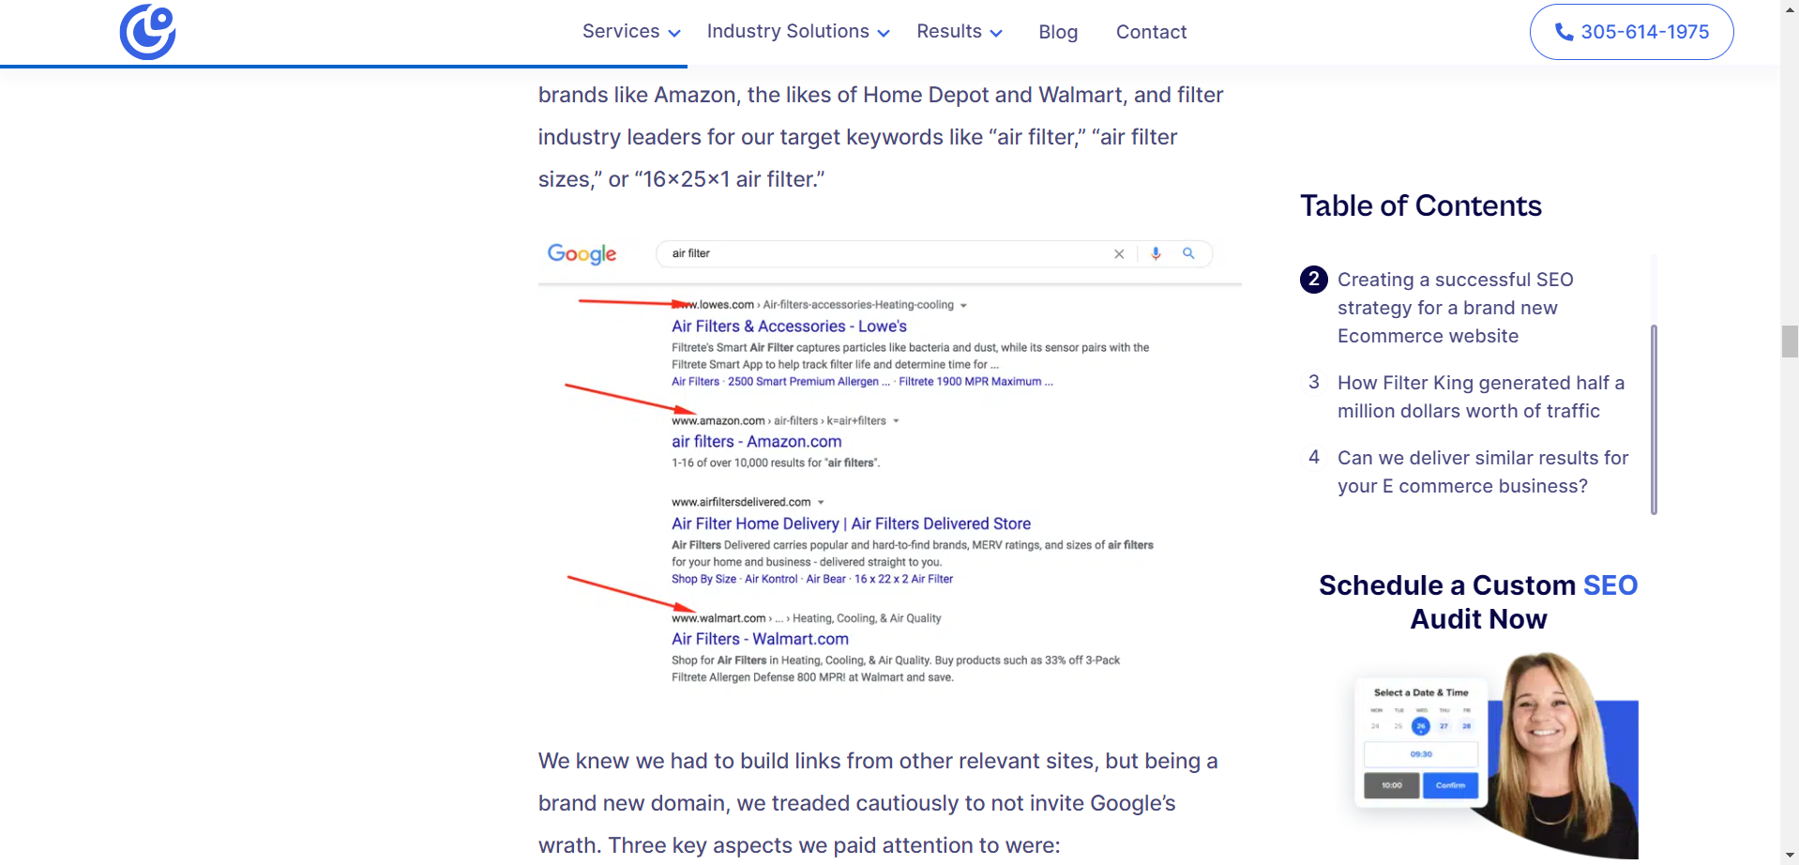The height and width of the screenshot is (865, 1799).
Task: Open the Services dropdown menu
Action: 631,32
